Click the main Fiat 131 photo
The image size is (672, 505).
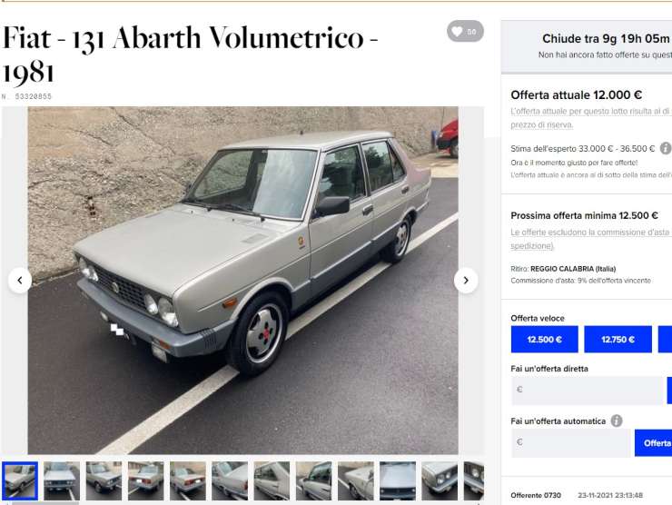pos(243,281)
